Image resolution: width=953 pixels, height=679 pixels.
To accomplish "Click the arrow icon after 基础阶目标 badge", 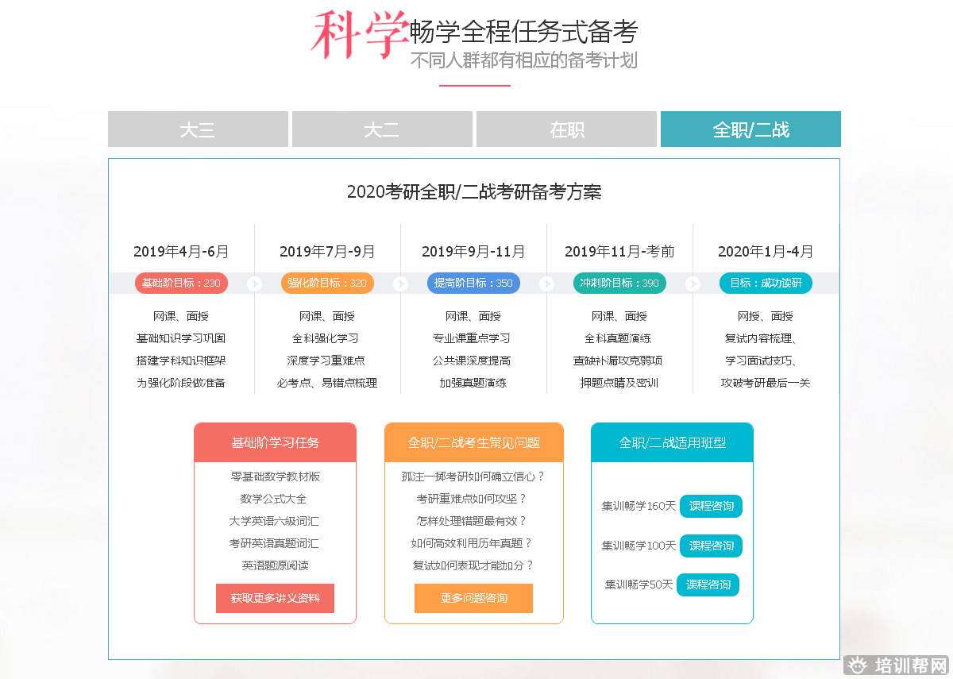I will [254, 284].
